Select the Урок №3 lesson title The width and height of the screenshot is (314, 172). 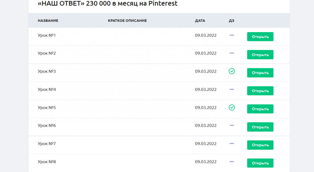pos(47,71)
